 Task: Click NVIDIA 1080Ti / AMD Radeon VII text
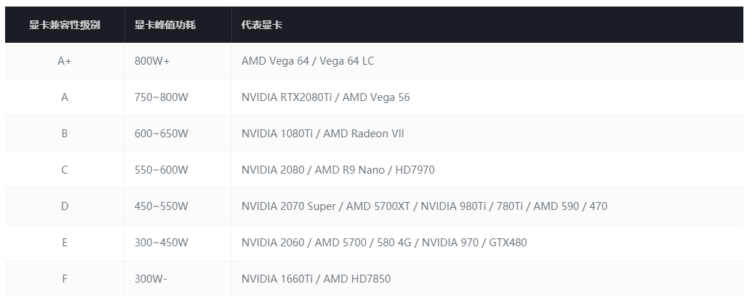tap(322, 134)
